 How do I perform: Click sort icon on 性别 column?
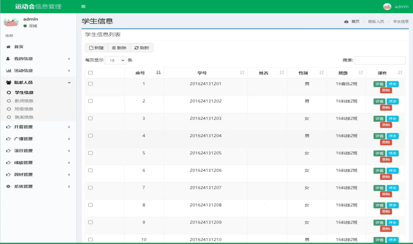pos(321,73)
